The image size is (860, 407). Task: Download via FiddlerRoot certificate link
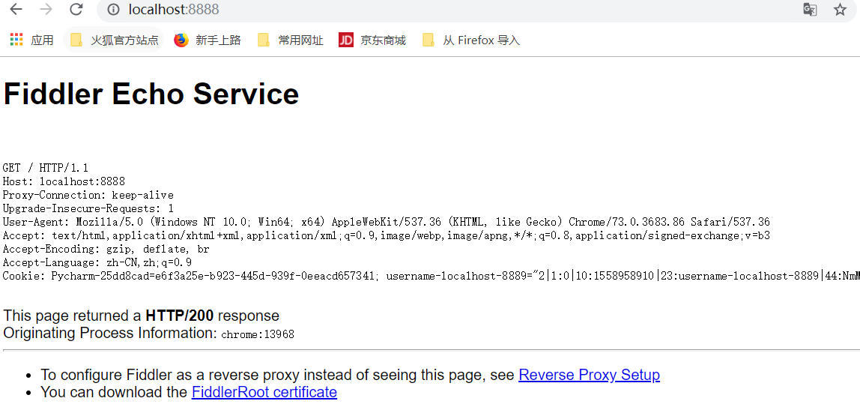click(264, 392)
